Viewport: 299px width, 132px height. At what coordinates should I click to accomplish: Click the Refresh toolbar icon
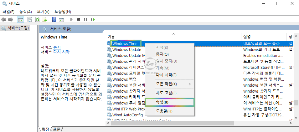[37, 19]
